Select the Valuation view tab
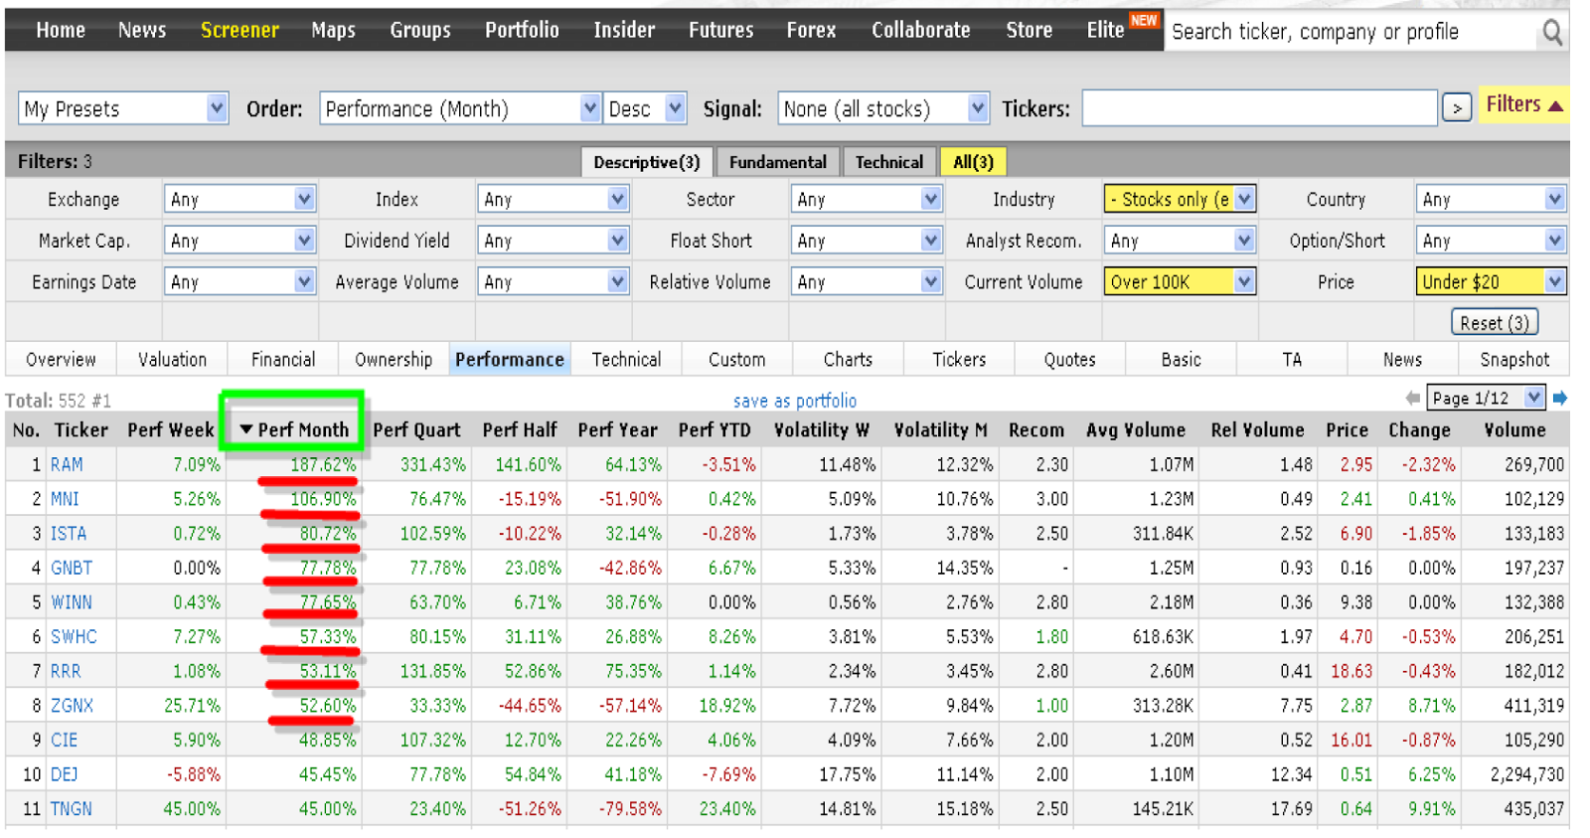Screen dimensions: 1590x838 (x=172, y=360)
